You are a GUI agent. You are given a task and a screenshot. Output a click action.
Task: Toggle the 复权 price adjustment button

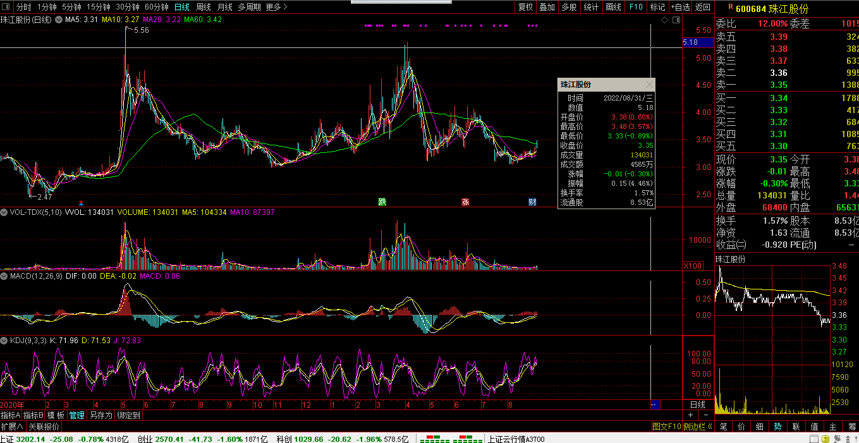525,7
